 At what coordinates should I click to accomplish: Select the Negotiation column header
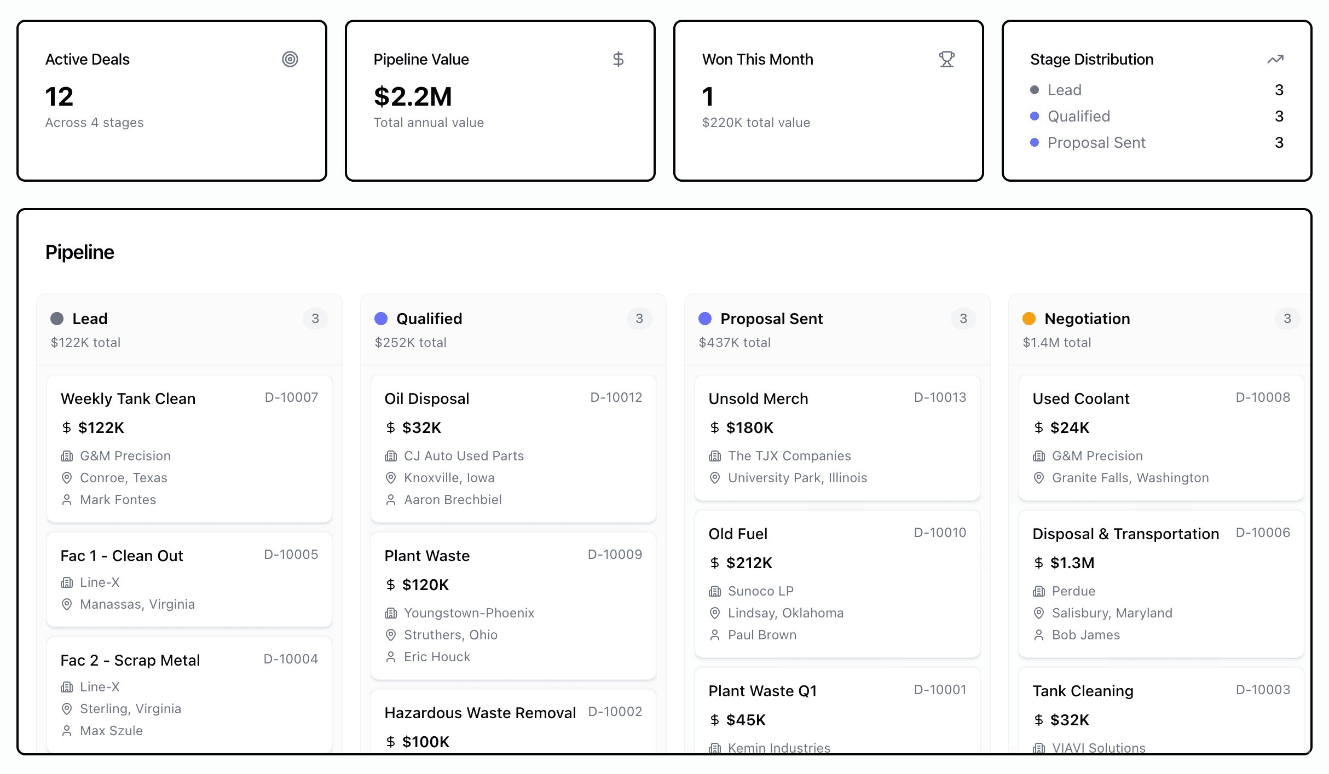(x=1087, y=318)
